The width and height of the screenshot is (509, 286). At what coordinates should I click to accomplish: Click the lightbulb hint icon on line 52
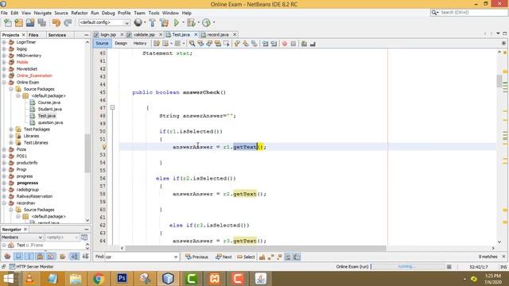(104, 147)
